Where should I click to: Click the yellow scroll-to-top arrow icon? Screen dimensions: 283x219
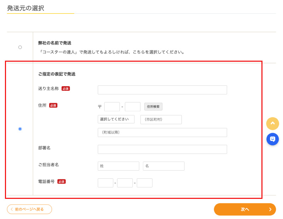click(x=272, y=124)
